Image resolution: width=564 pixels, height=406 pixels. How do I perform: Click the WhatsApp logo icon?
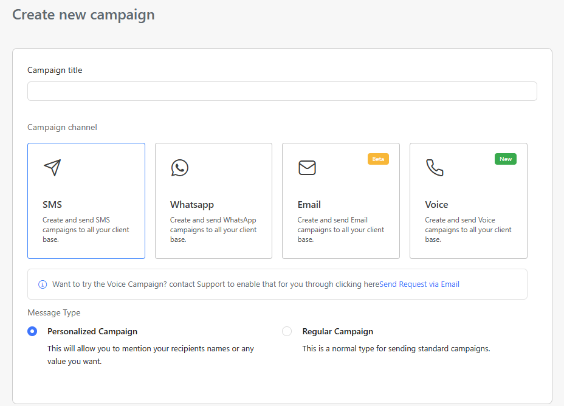(x=179, y=168)
